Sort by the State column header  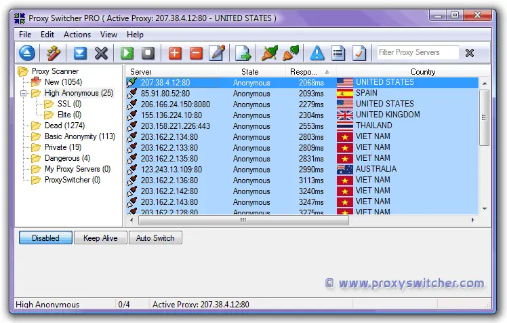tap(251, 71)
